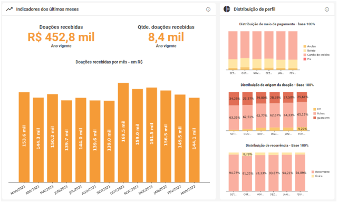Screen dimensions: 338x203
Task: Click the Avulso legend color swatch
Action: coord(305,46)
